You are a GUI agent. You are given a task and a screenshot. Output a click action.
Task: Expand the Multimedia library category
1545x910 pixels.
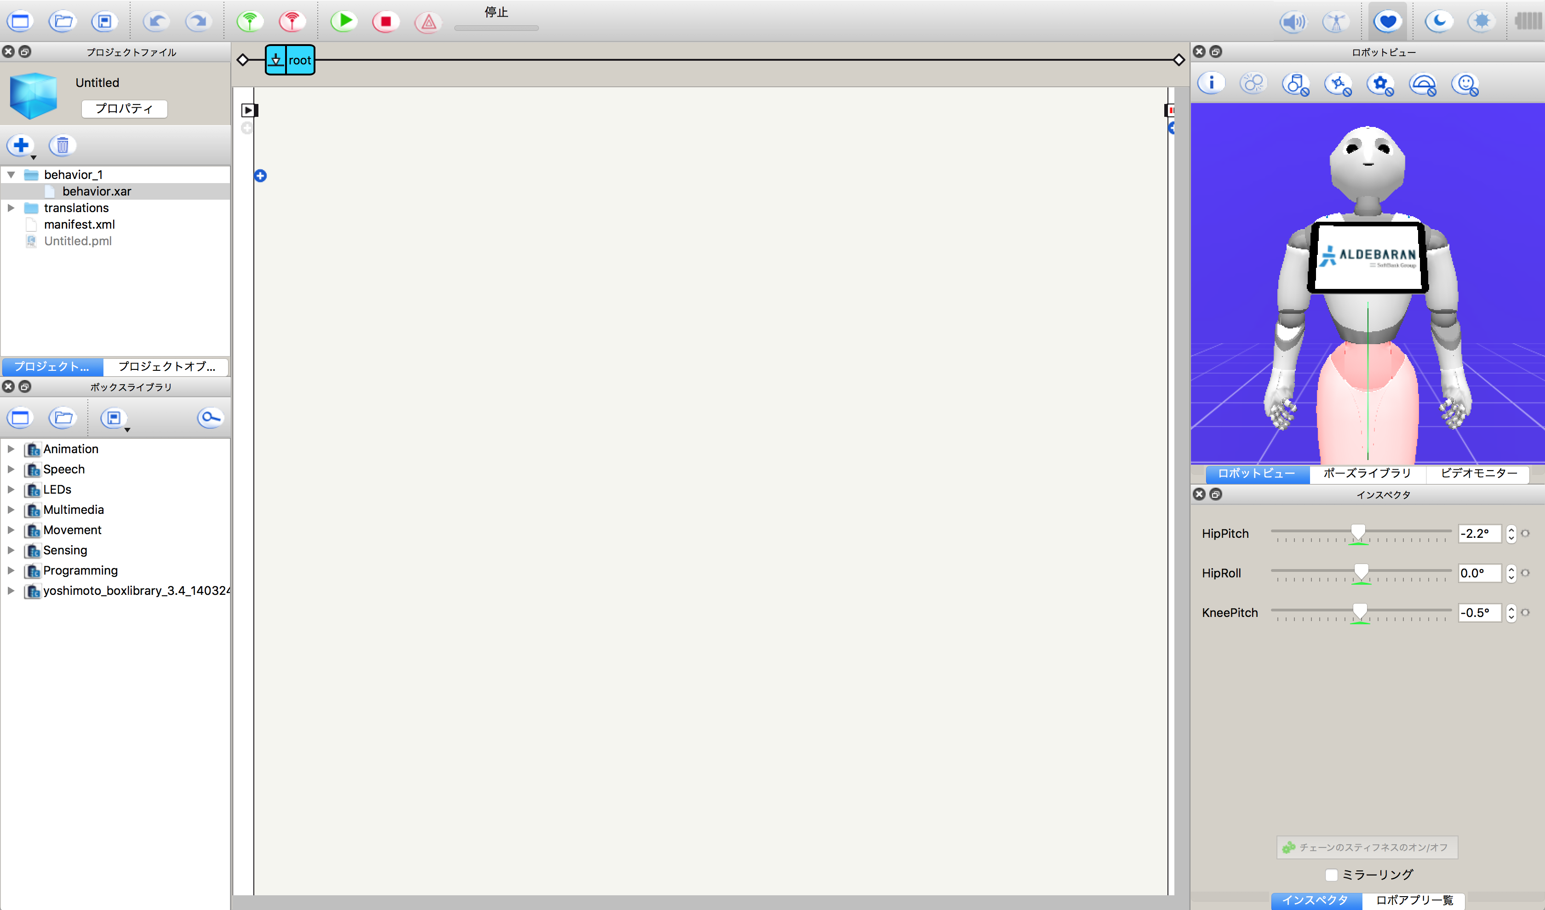coord(11,510)
